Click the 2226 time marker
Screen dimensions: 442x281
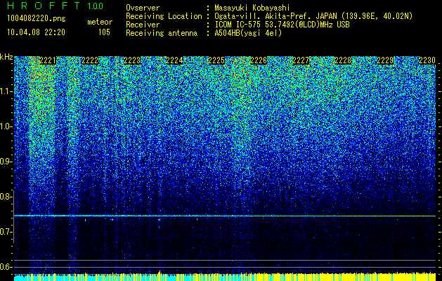click(x=259, y=60)
